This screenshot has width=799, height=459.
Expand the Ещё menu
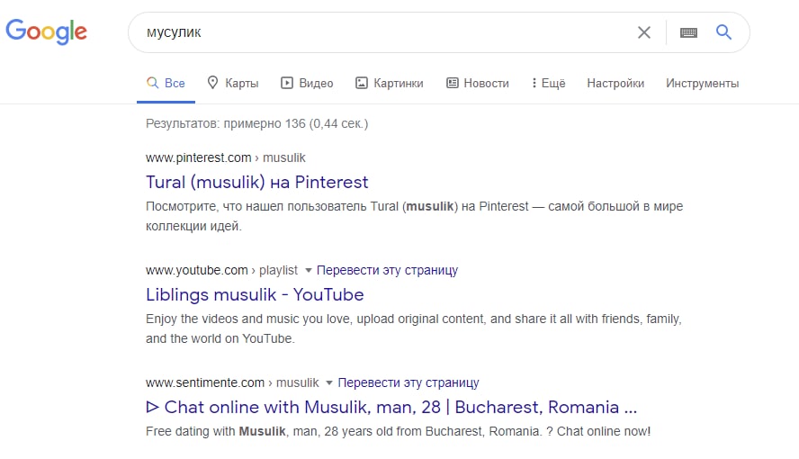[x=548, y=83]
